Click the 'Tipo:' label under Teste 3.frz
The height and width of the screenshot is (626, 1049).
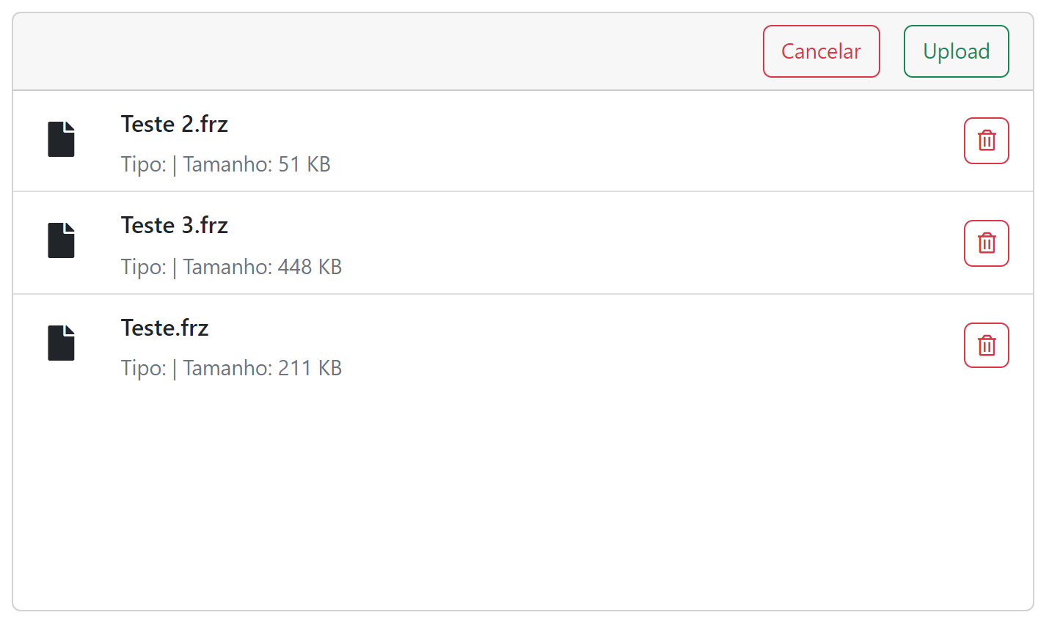tap(144, 267)
